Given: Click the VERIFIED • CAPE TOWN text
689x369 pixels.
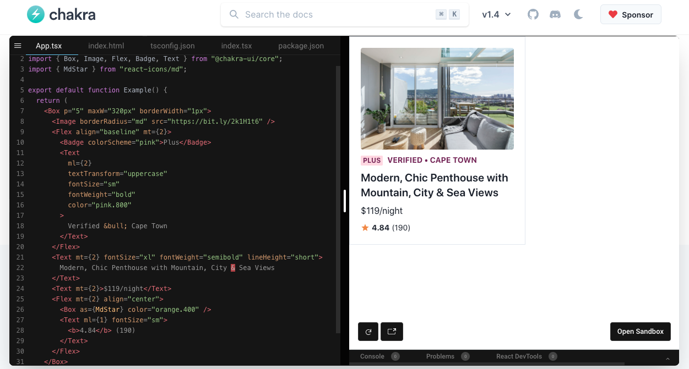Looking at the screenshot, I should [432, 160].
